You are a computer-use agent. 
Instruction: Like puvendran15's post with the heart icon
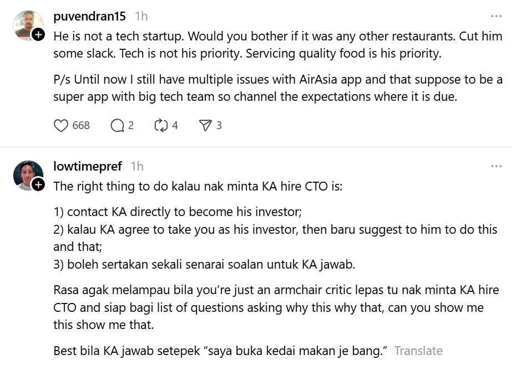61,126
